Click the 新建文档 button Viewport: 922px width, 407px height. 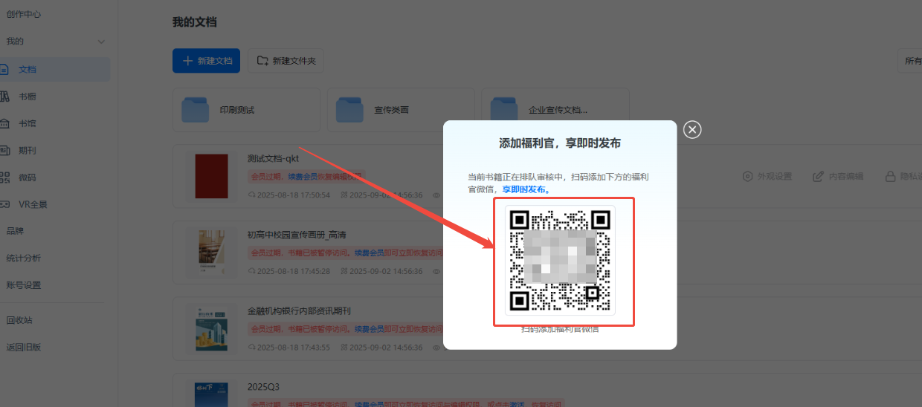[x=206, y=61]
